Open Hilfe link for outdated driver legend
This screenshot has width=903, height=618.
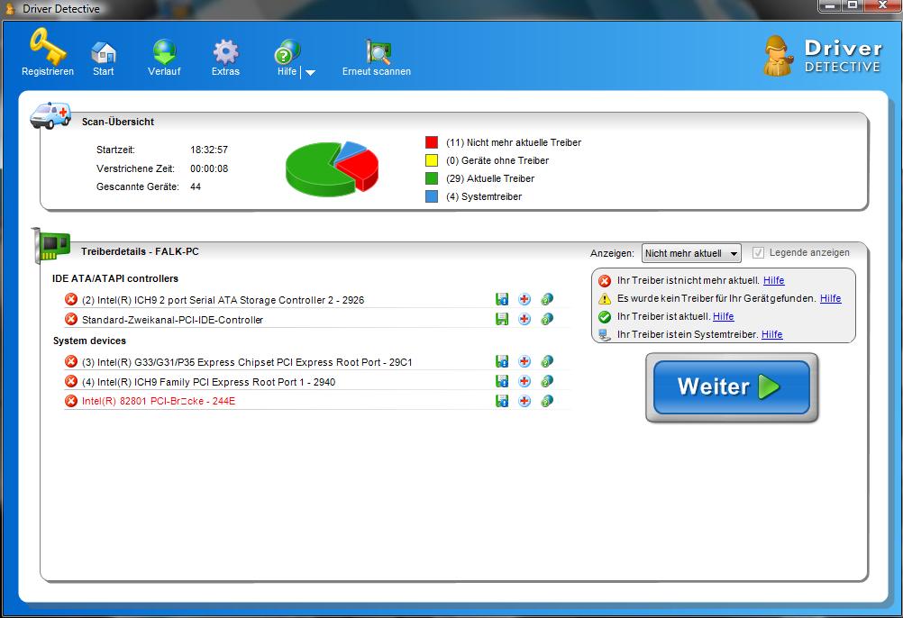[x=773, y=280]
